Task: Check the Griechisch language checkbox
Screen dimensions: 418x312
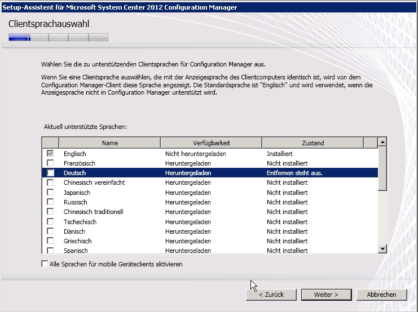Action: click(51, 241)
